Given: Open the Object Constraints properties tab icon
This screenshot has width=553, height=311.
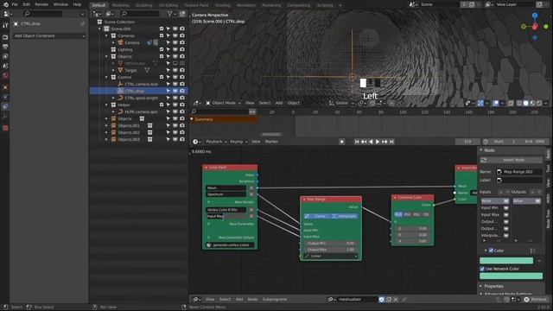Looking at the screenshot, I should [5, 106].
